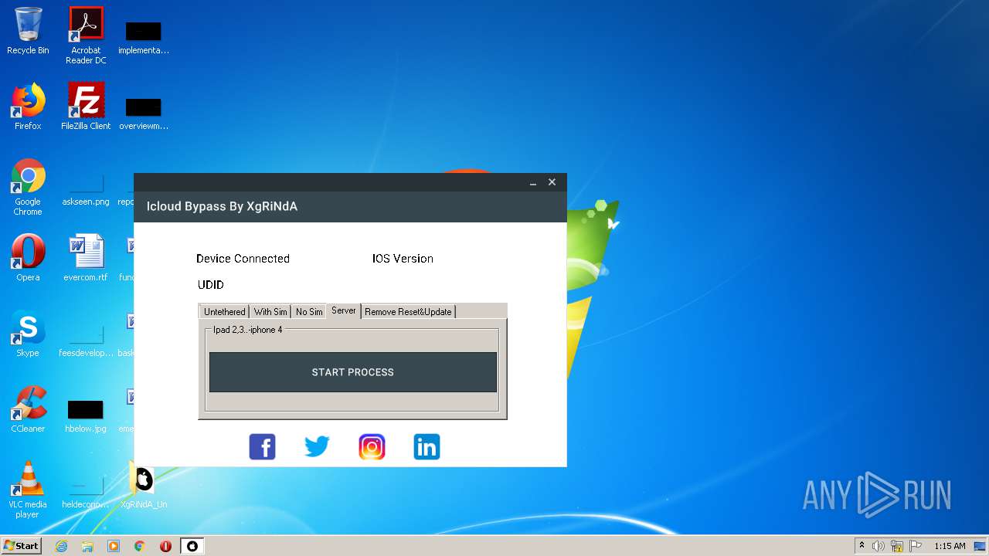The image size is (989, 556).
Task: Open the 1:15 AM taskbar clock
Action: pos(950,546)
